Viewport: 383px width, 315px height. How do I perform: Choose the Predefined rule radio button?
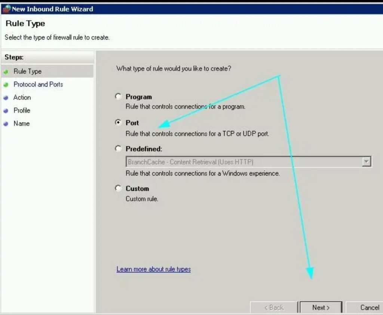click(x=118, y=149)
